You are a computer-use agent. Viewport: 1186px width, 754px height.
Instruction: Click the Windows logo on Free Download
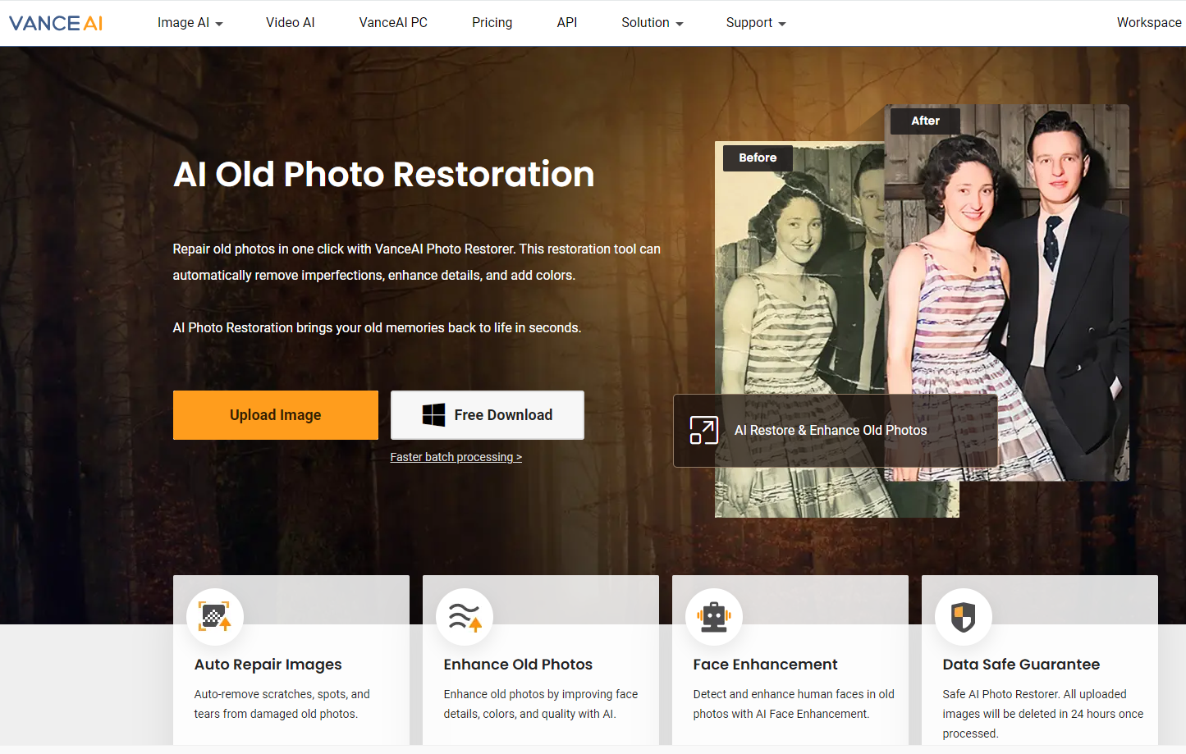tap(433, 415)
